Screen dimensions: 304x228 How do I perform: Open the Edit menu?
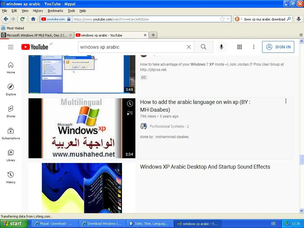(x=14, y=11)
